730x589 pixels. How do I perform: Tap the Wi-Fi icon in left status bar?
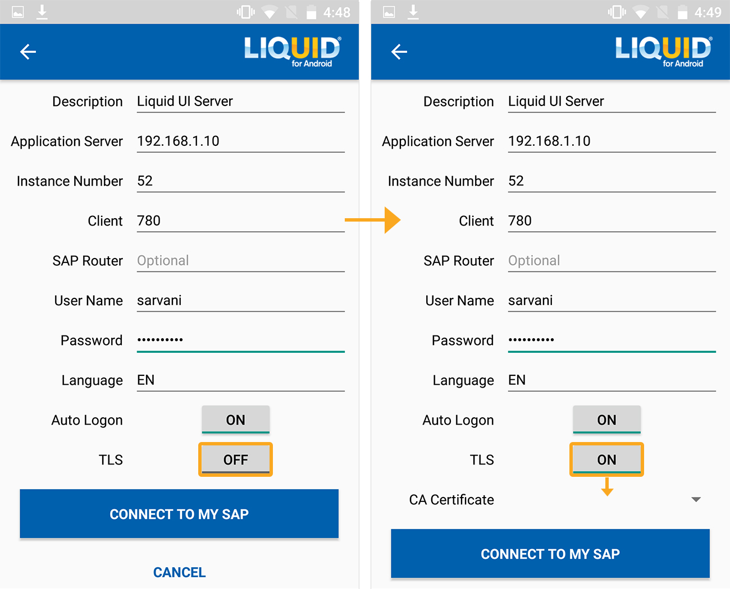[270, 12]
